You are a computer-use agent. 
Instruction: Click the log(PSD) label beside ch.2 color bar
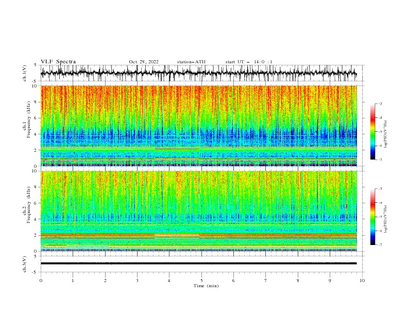(x=385, y=219)
